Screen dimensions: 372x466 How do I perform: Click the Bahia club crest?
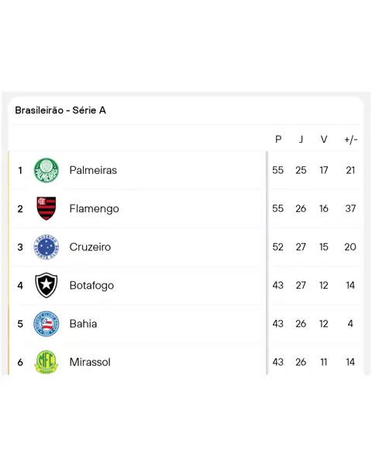[46, 324]
